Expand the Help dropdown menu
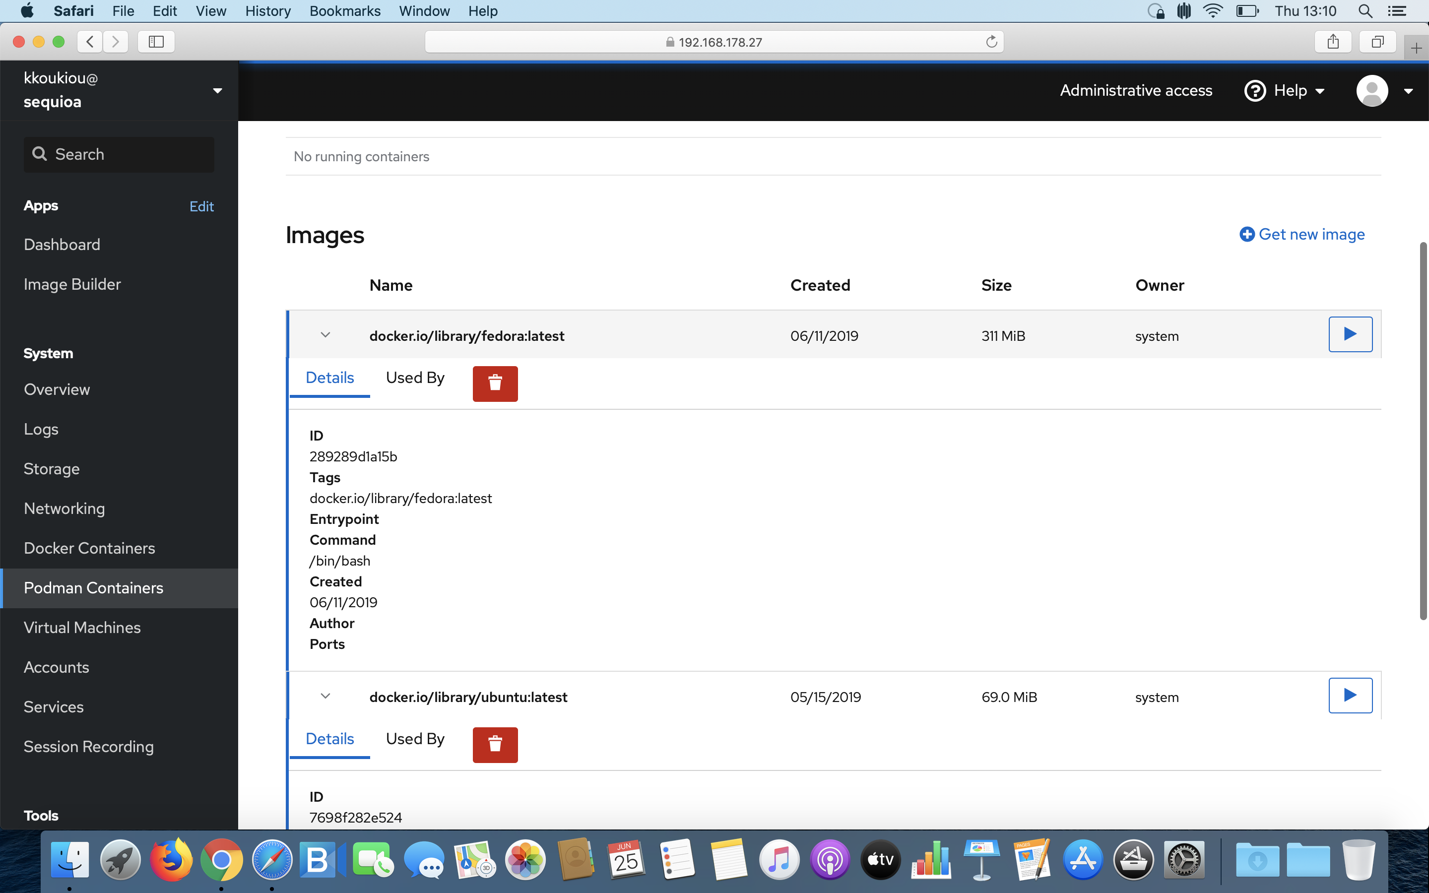Viewport: 1429px width, 893px height. coord(1284,90)
